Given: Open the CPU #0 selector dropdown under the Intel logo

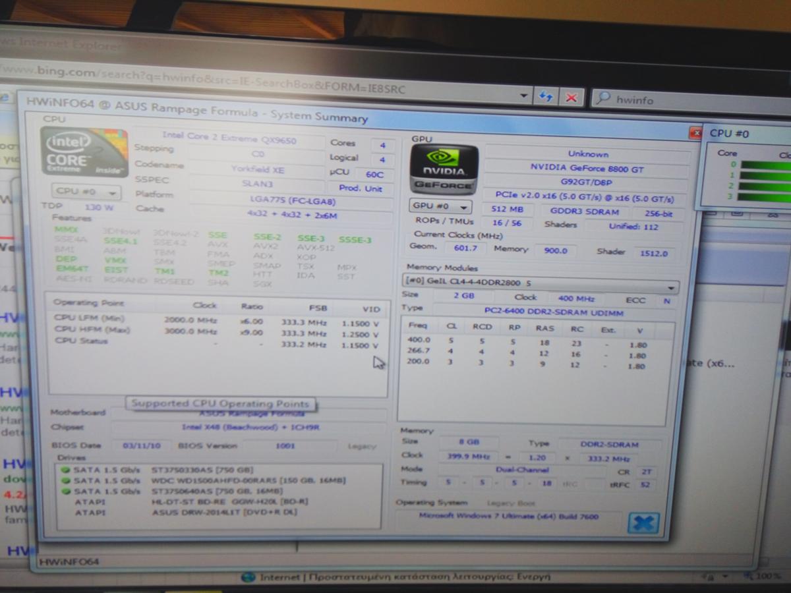Looking at the screenshot, I should [x=86, y=192].
